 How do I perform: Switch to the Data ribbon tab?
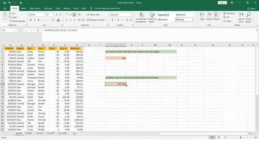point(58,8)
